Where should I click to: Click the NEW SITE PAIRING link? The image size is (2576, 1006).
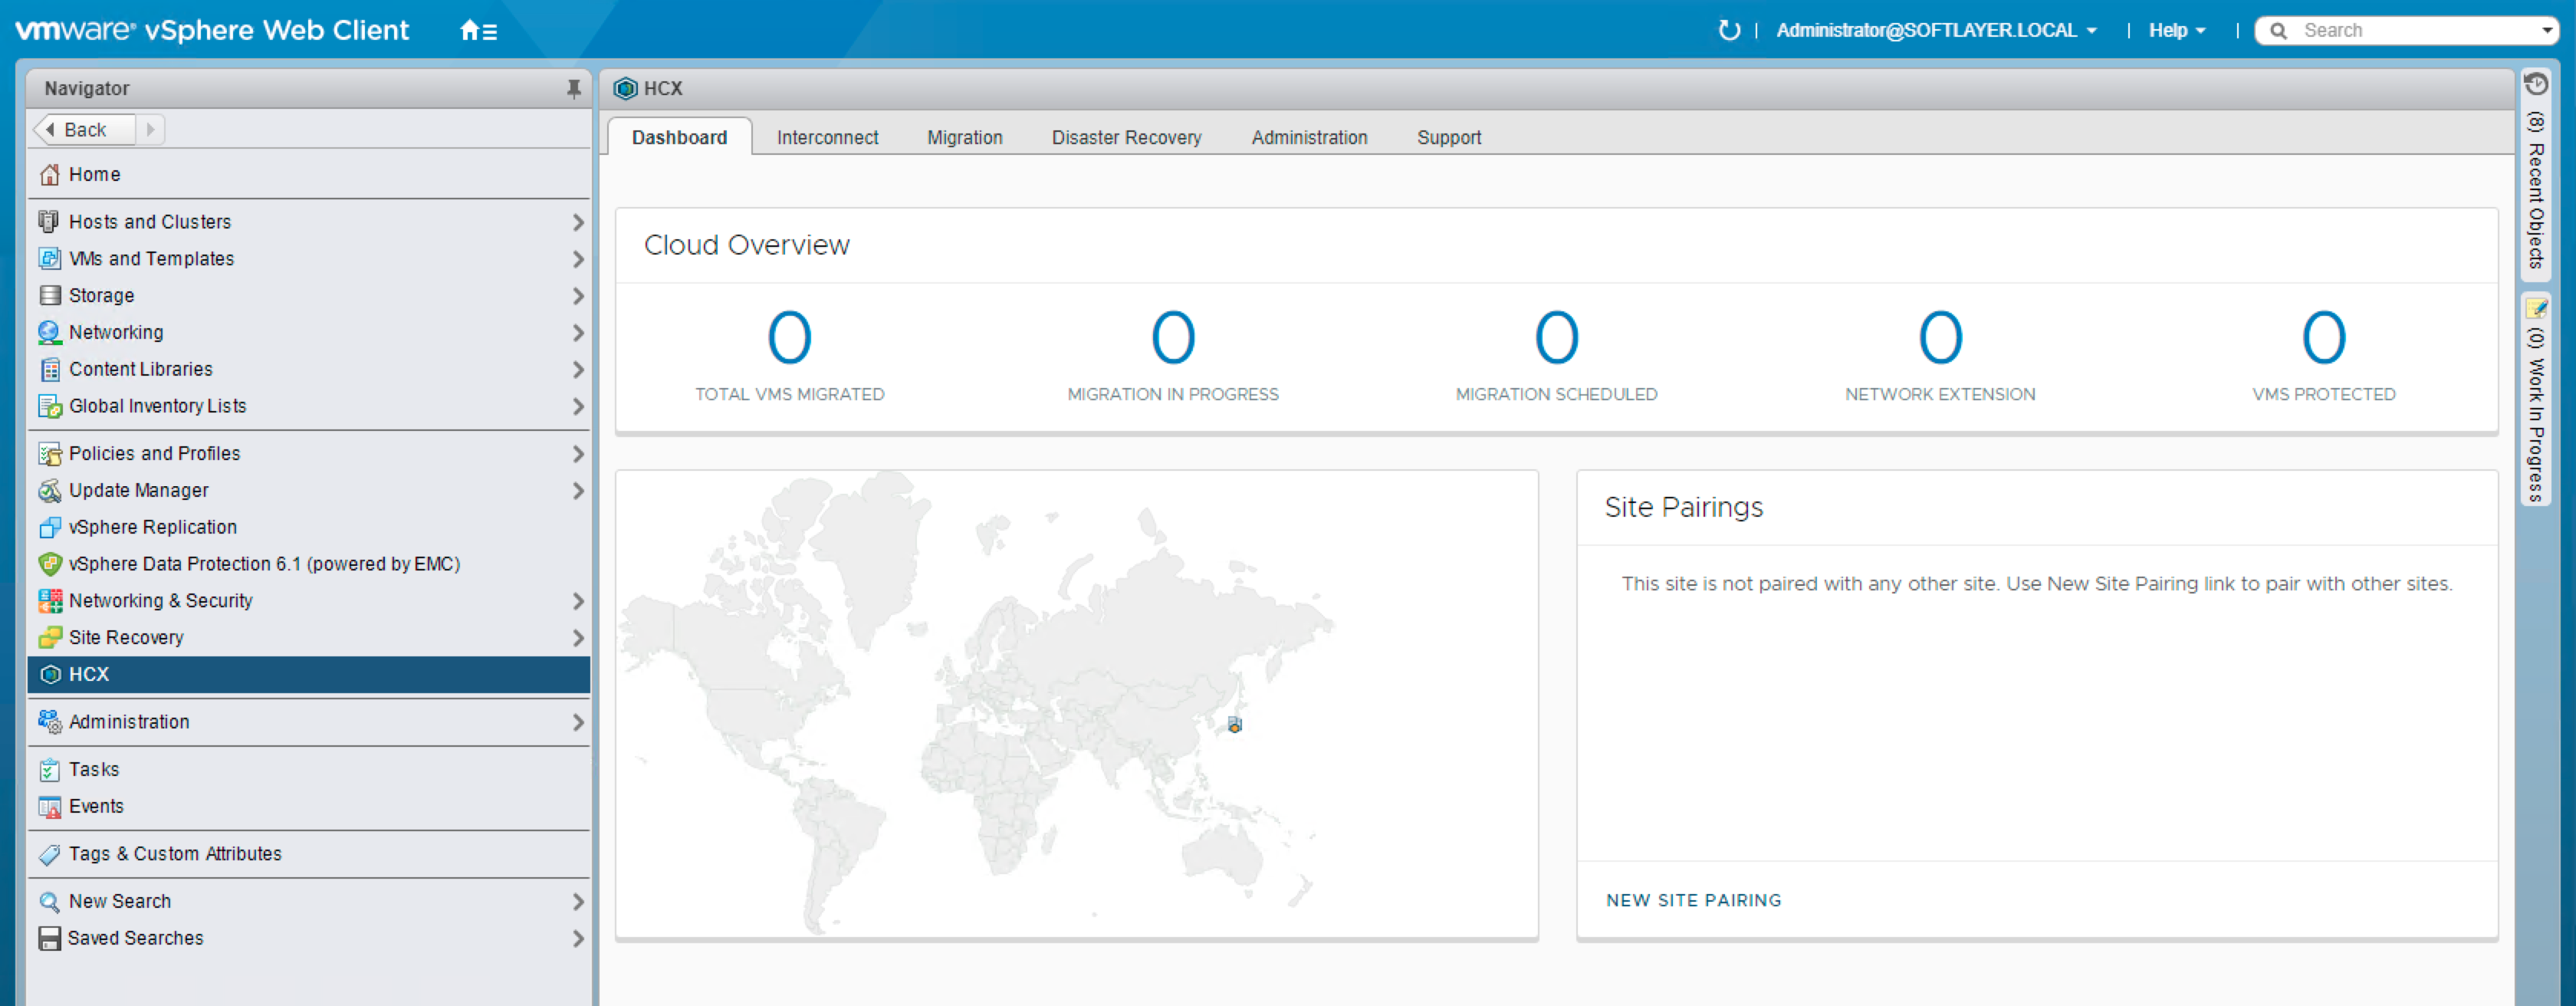click(1693, 900)
